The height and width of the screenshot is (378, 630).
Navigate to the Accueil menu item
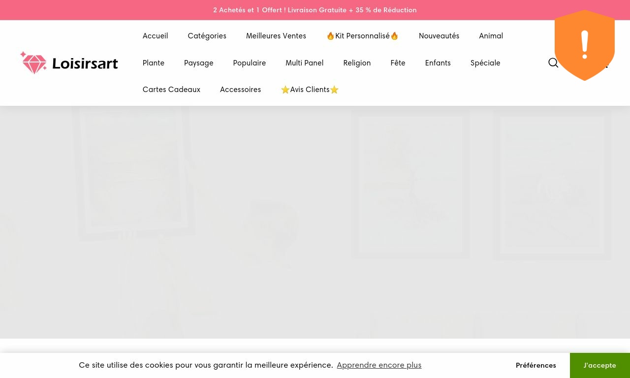coord(155,35)
